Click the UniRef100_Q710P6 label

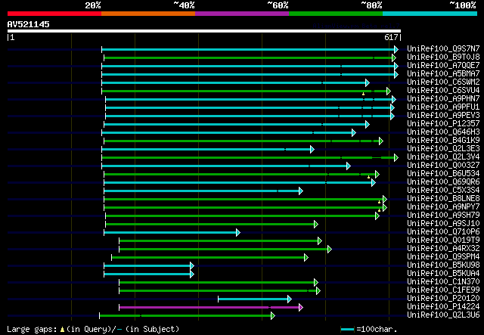point(443,232)
